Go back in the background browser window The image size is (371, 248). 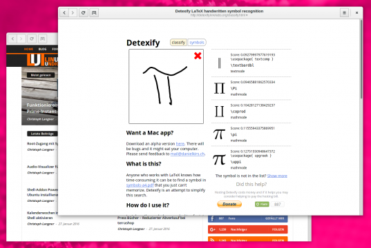click(x=12, y=39)
